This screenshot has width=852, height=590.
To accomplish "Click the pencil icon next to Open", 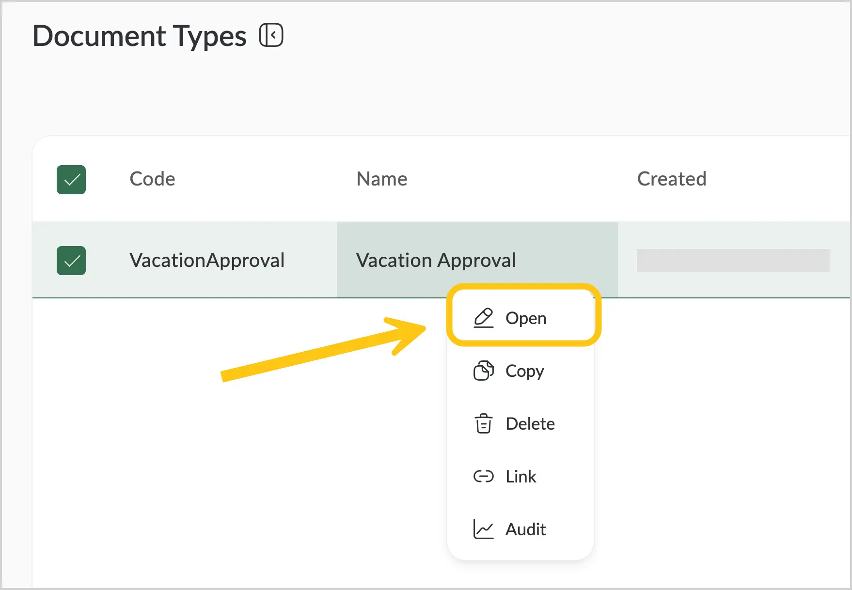I will point(483,318).
